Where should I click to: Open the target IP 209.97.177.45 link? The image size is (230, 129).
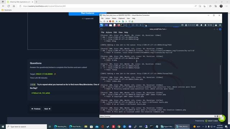click(44, 74)
